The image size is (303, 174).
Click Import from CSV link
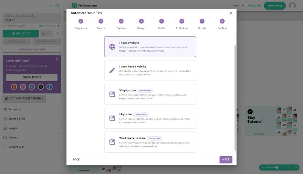click(x=49, y=26)
